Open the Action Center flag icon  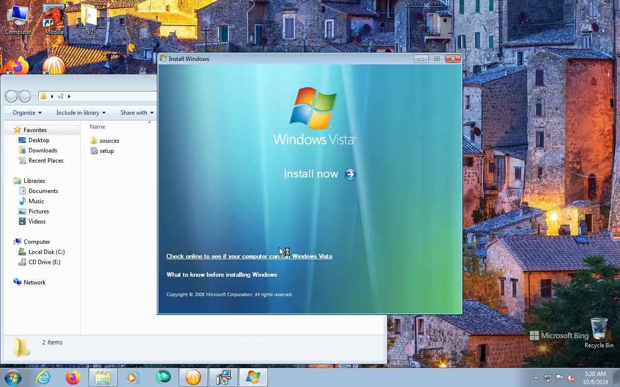(559, 378)
